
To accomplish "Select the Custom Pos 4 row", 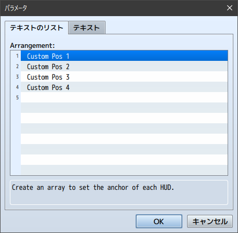I will point(124,87).
